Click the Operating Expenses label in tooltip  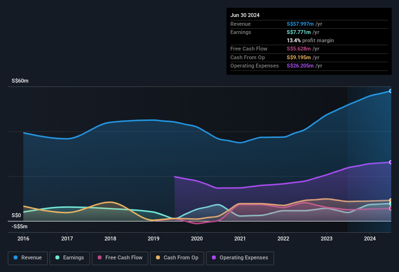coord(255,66)
